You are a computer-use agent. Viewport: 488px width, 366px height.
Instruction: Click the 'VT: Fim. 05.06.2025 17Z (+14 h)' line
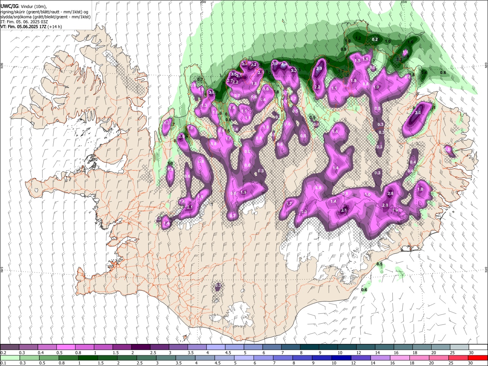point(31,27)
